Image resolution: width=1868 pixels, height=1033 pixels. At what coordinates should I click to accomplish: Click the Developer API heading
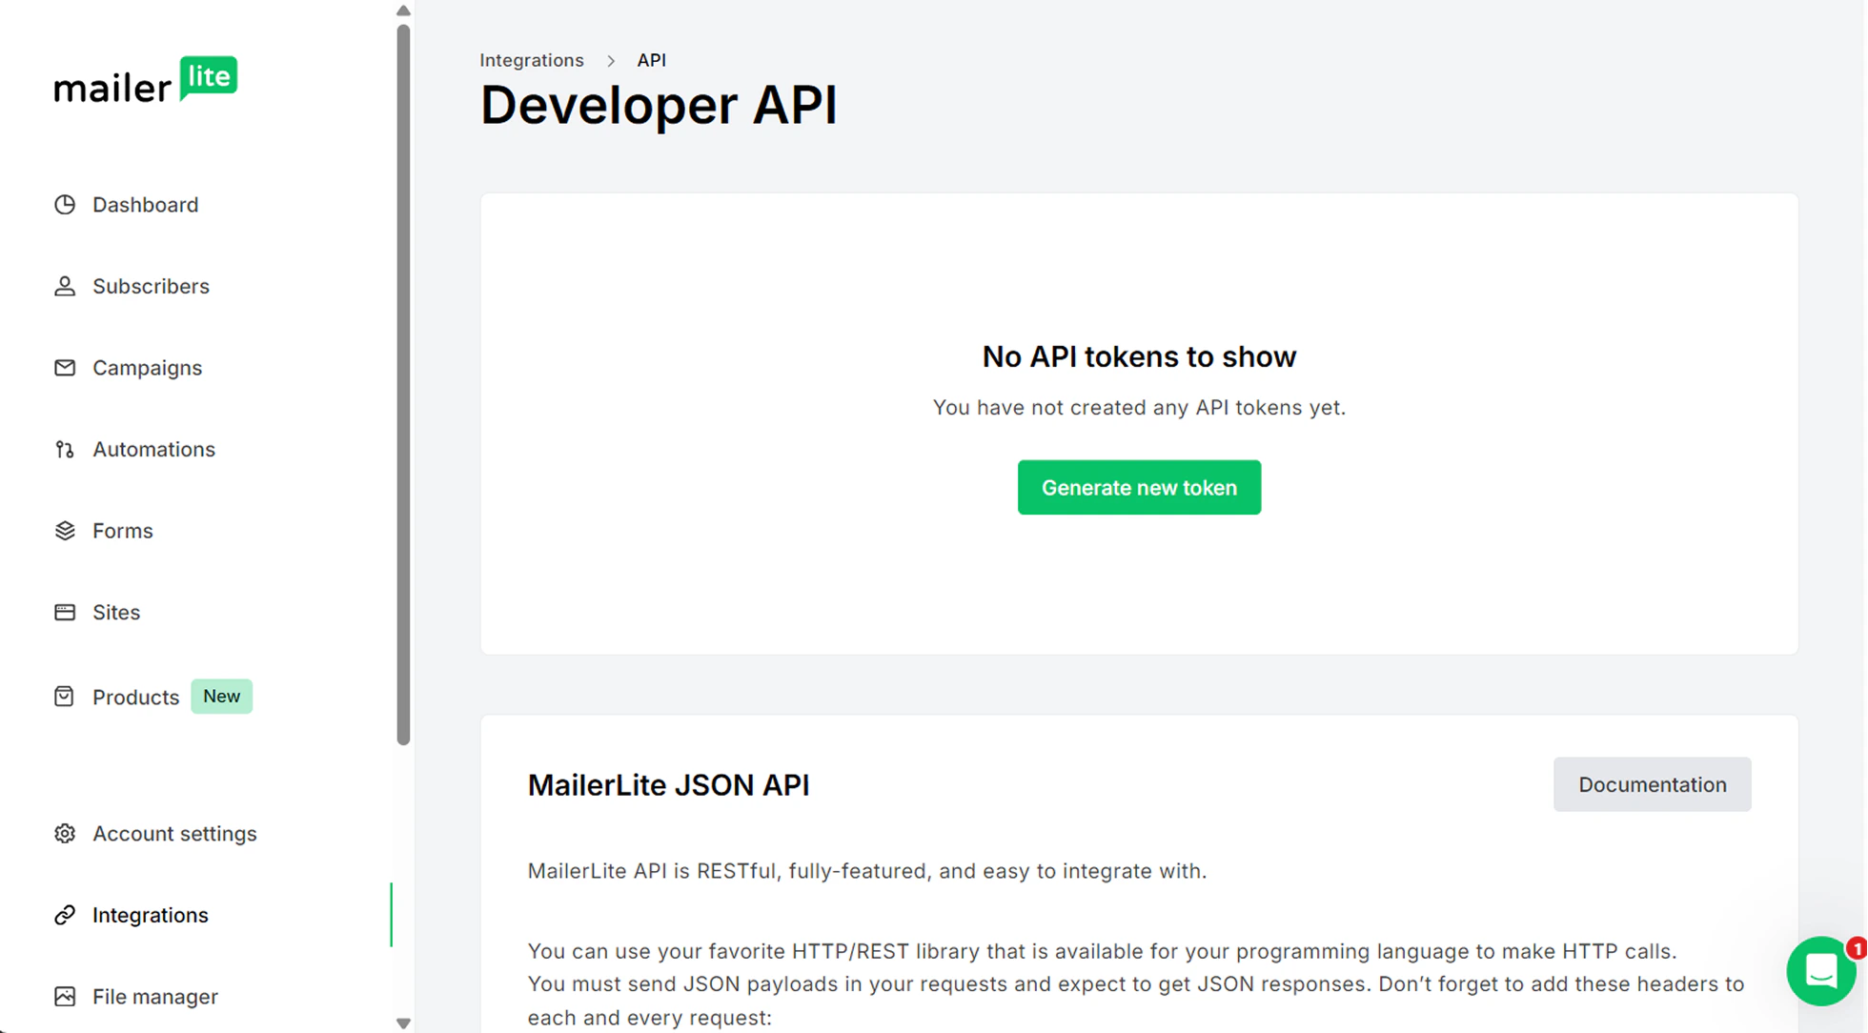(x=659, y=105)
